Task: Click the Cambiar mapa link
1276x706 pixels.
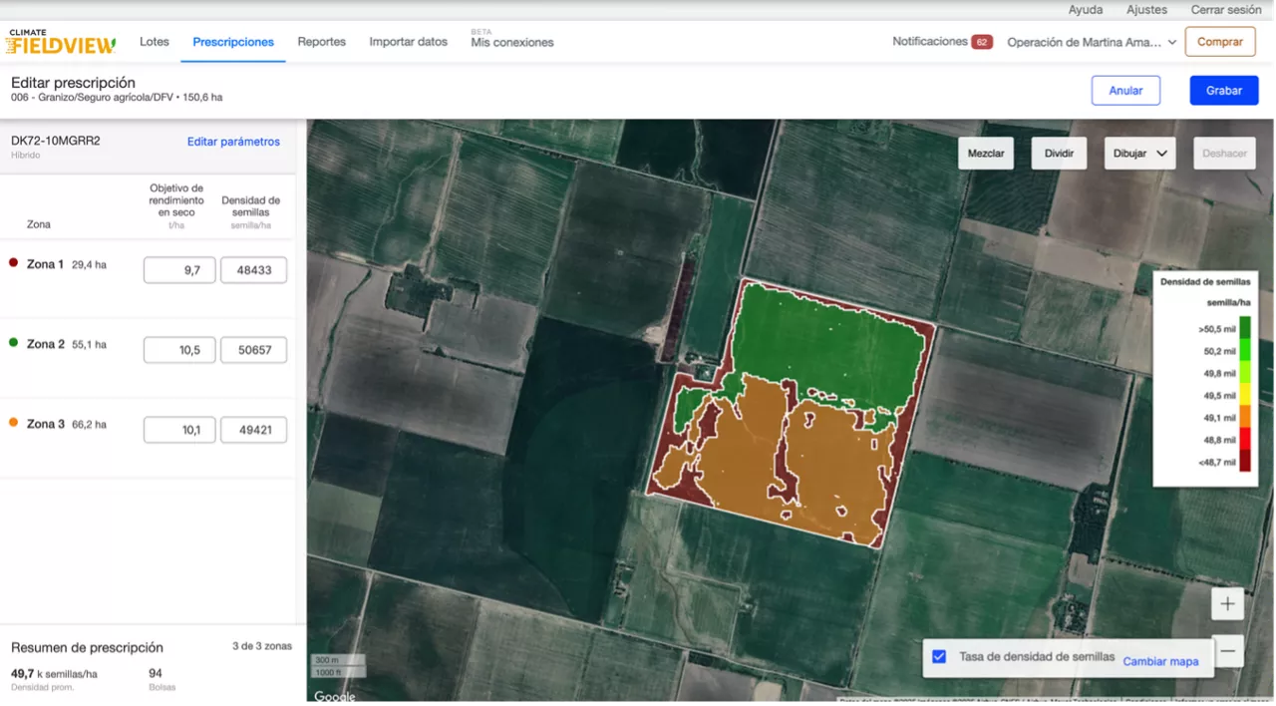Action: (x=1160, y=661)
